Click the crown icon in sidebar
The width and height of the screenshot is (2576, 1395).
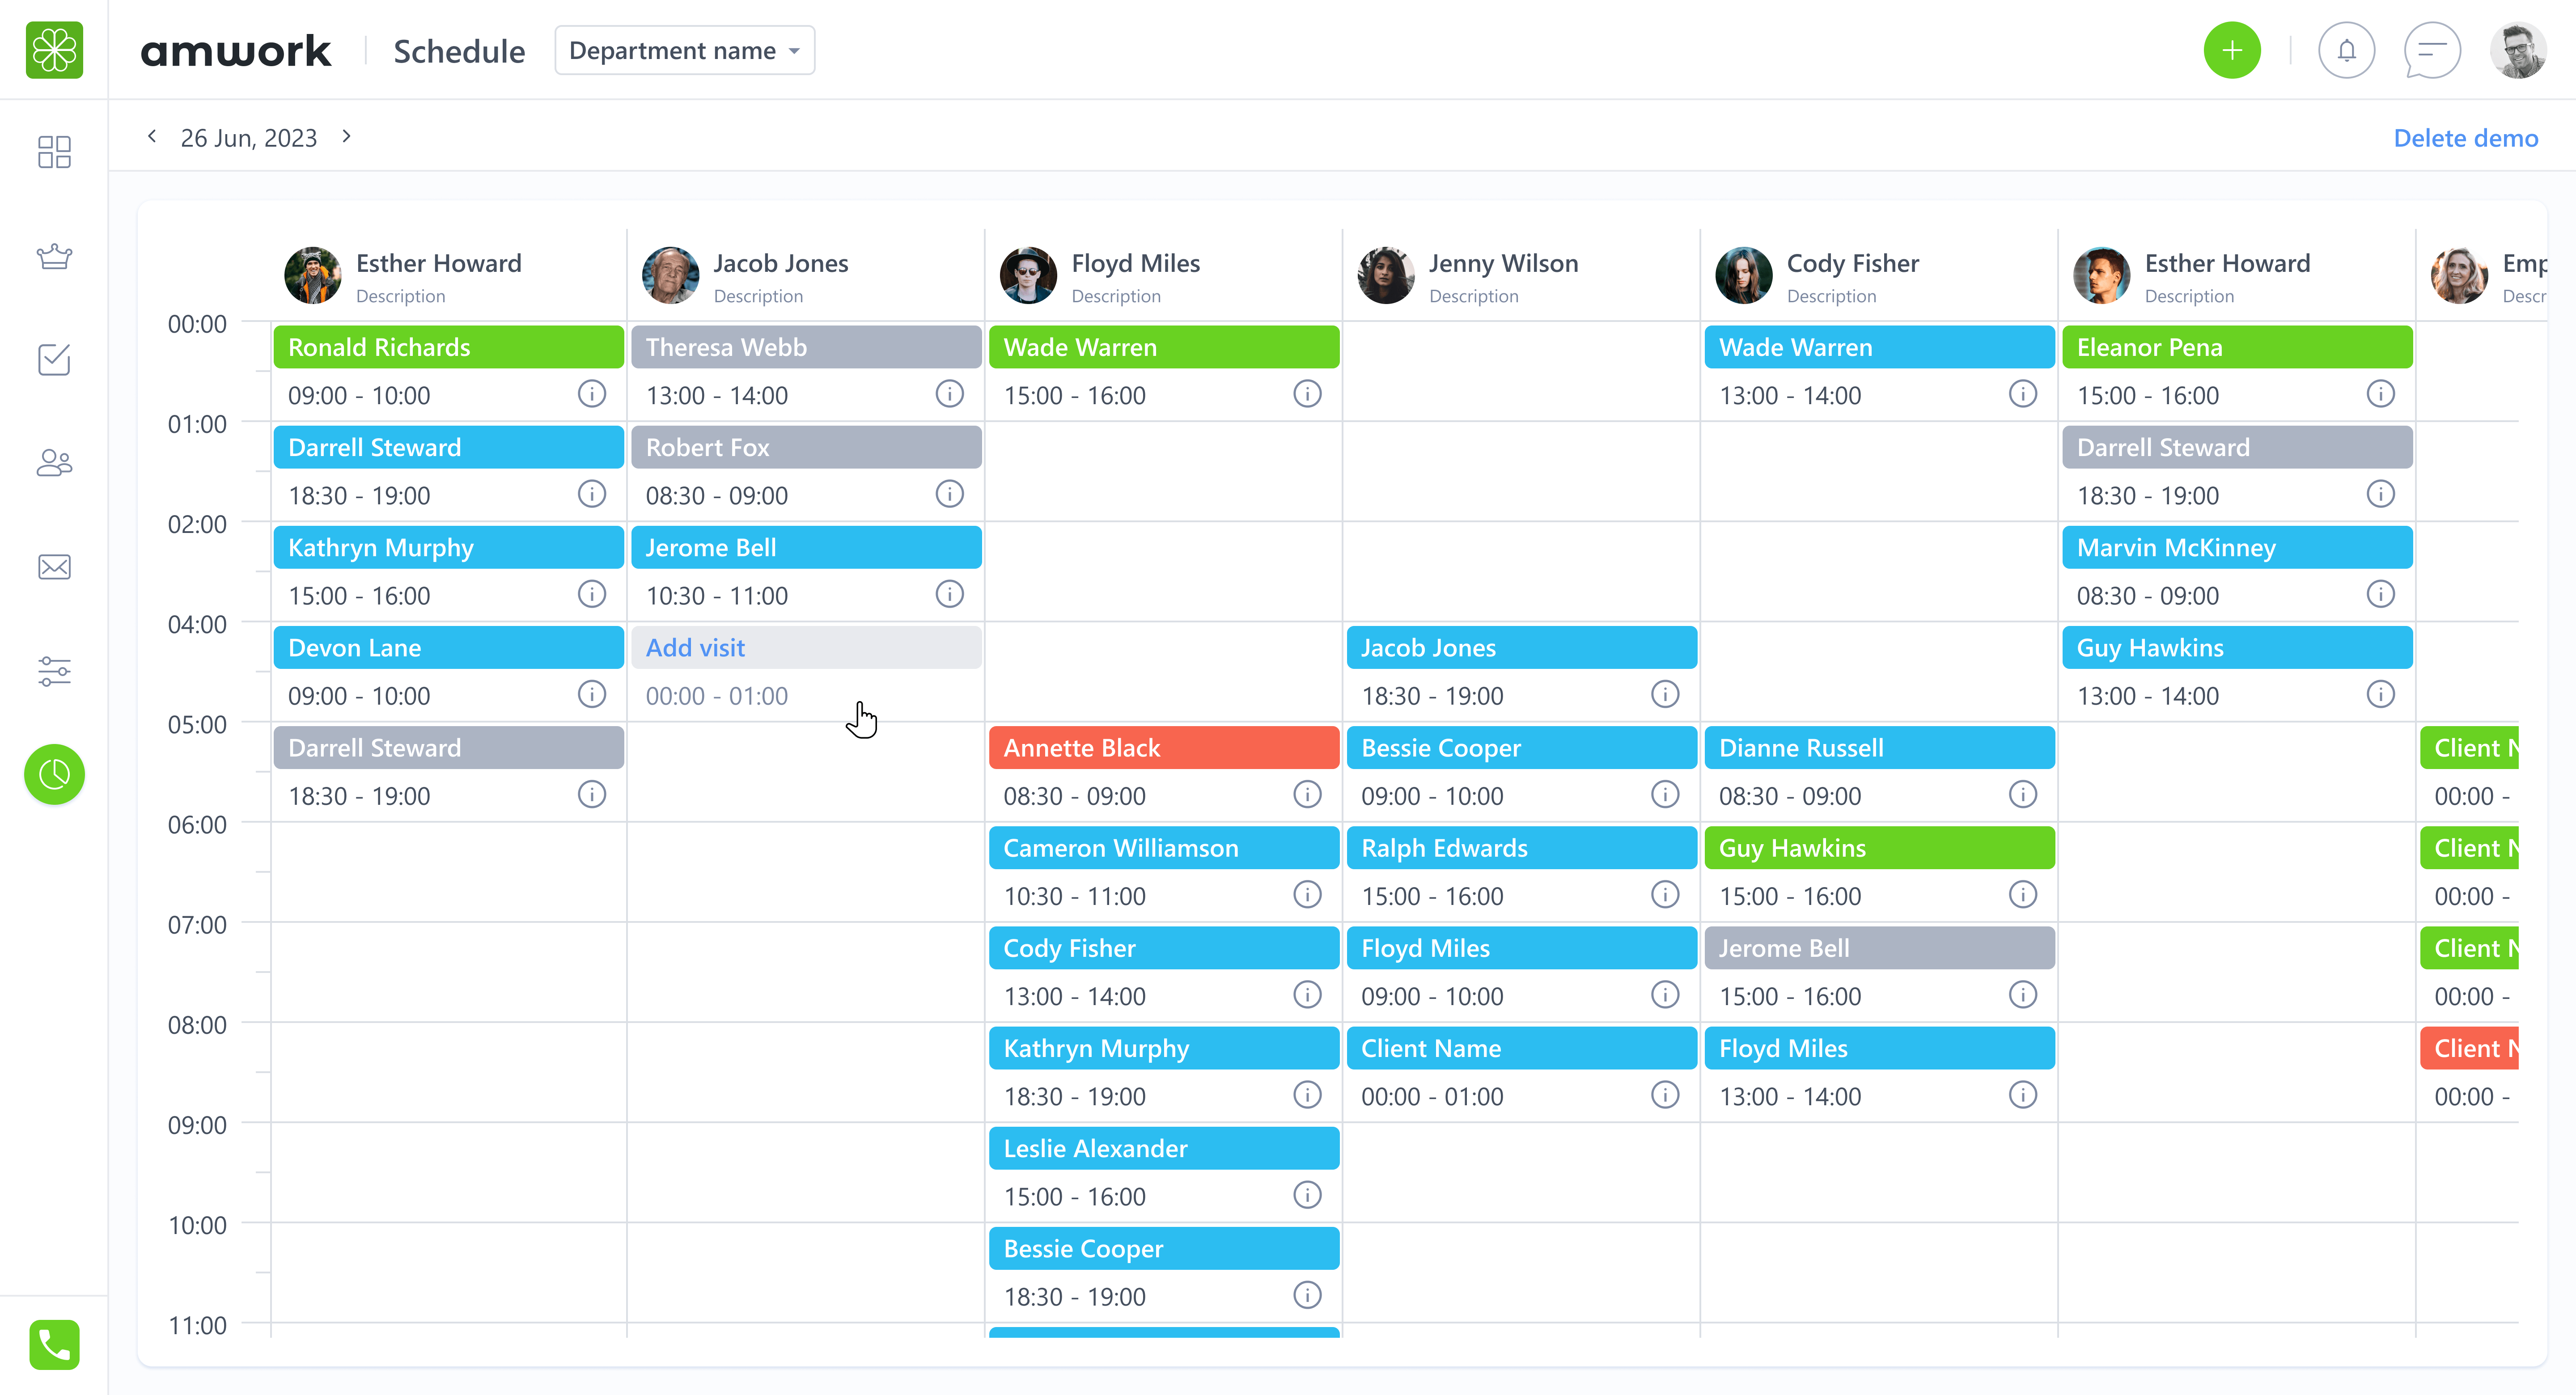click(x=54, y=257)
